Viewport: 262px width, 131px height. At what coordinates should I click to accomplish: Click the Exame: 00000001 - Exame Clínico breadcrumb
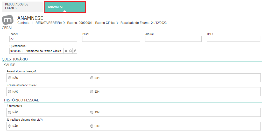91,23
